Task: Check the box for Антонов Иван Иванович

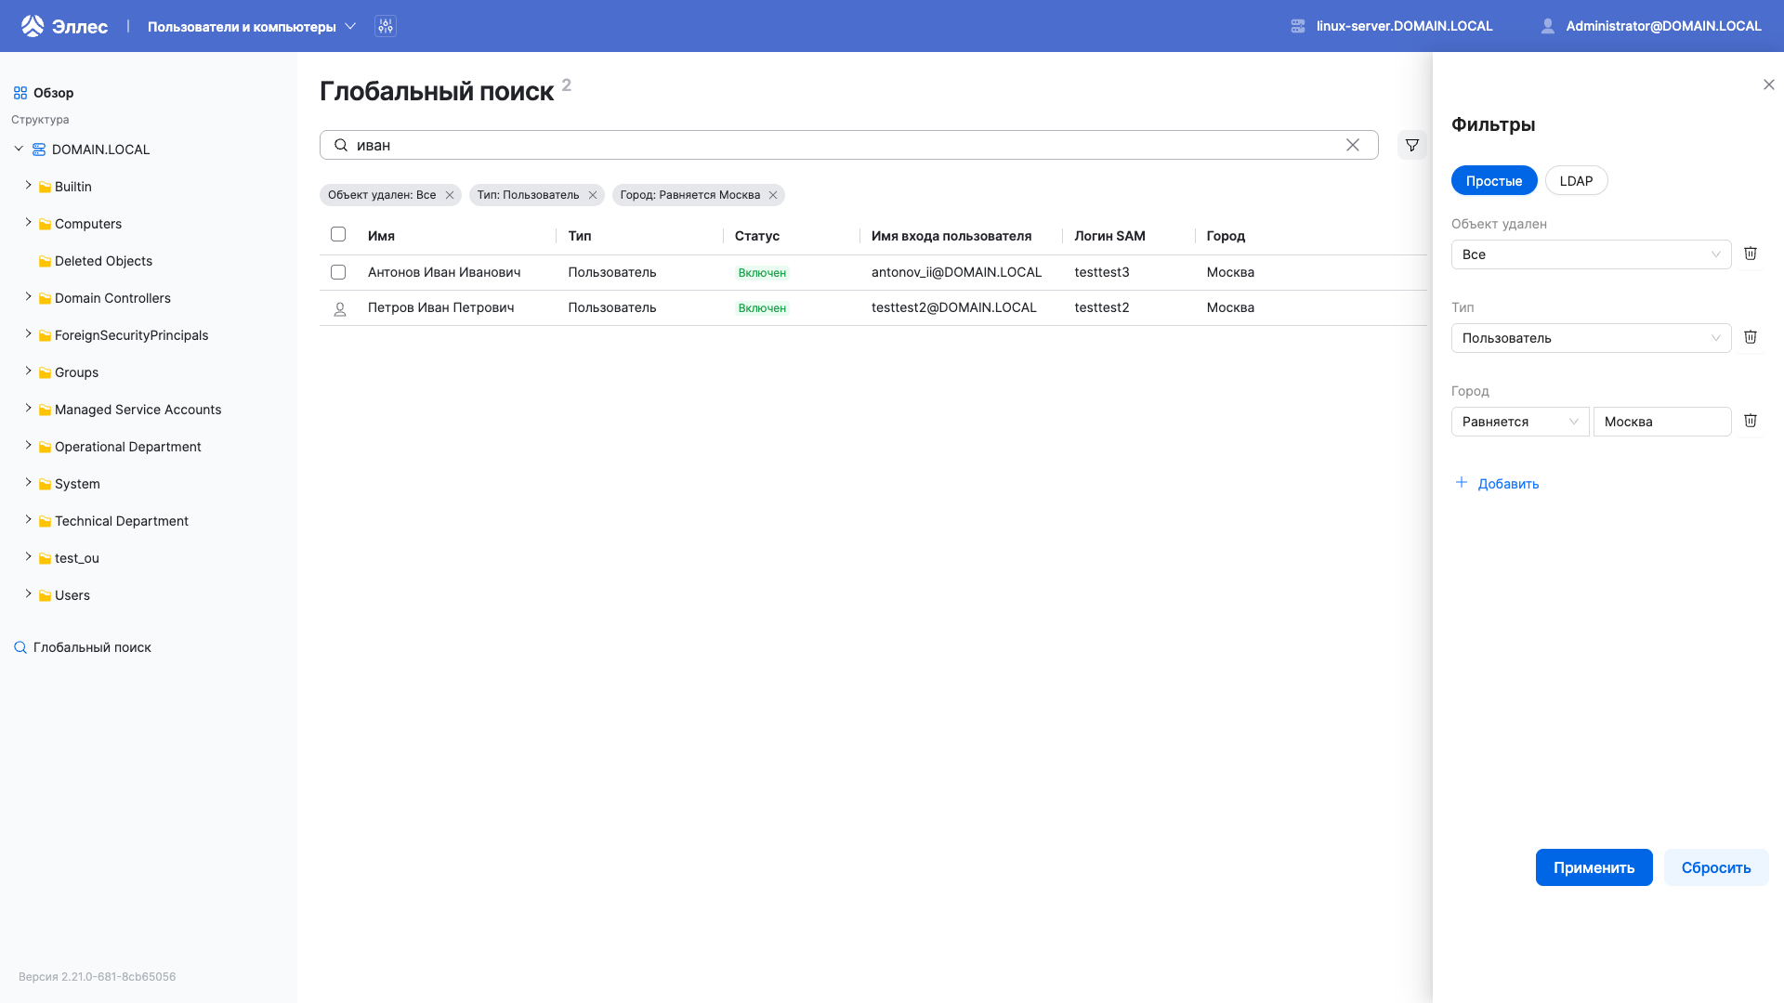Action: [x=338, y=272]
